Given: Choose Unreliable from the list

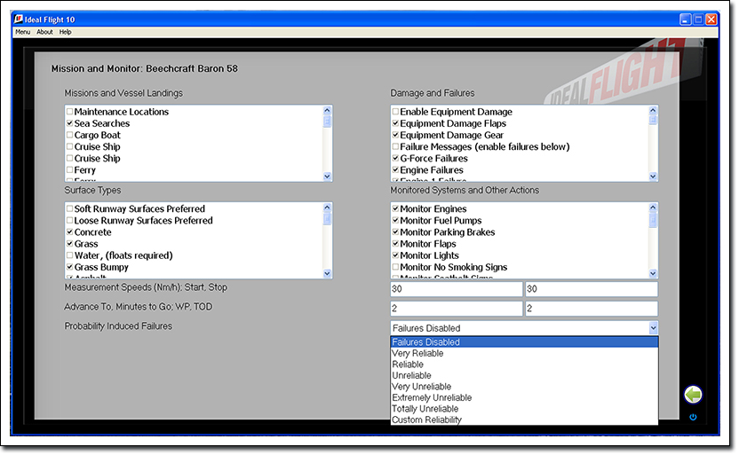Looking at the screenshot, I should tap(524, 375).
